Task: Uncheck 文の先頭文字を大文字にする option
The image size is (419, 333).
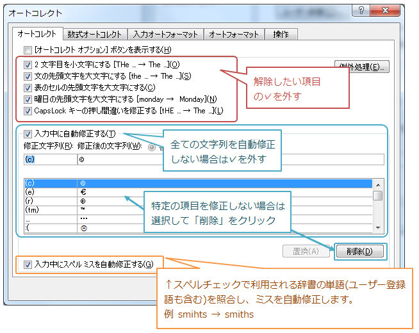Action: (x=28, y=76)
